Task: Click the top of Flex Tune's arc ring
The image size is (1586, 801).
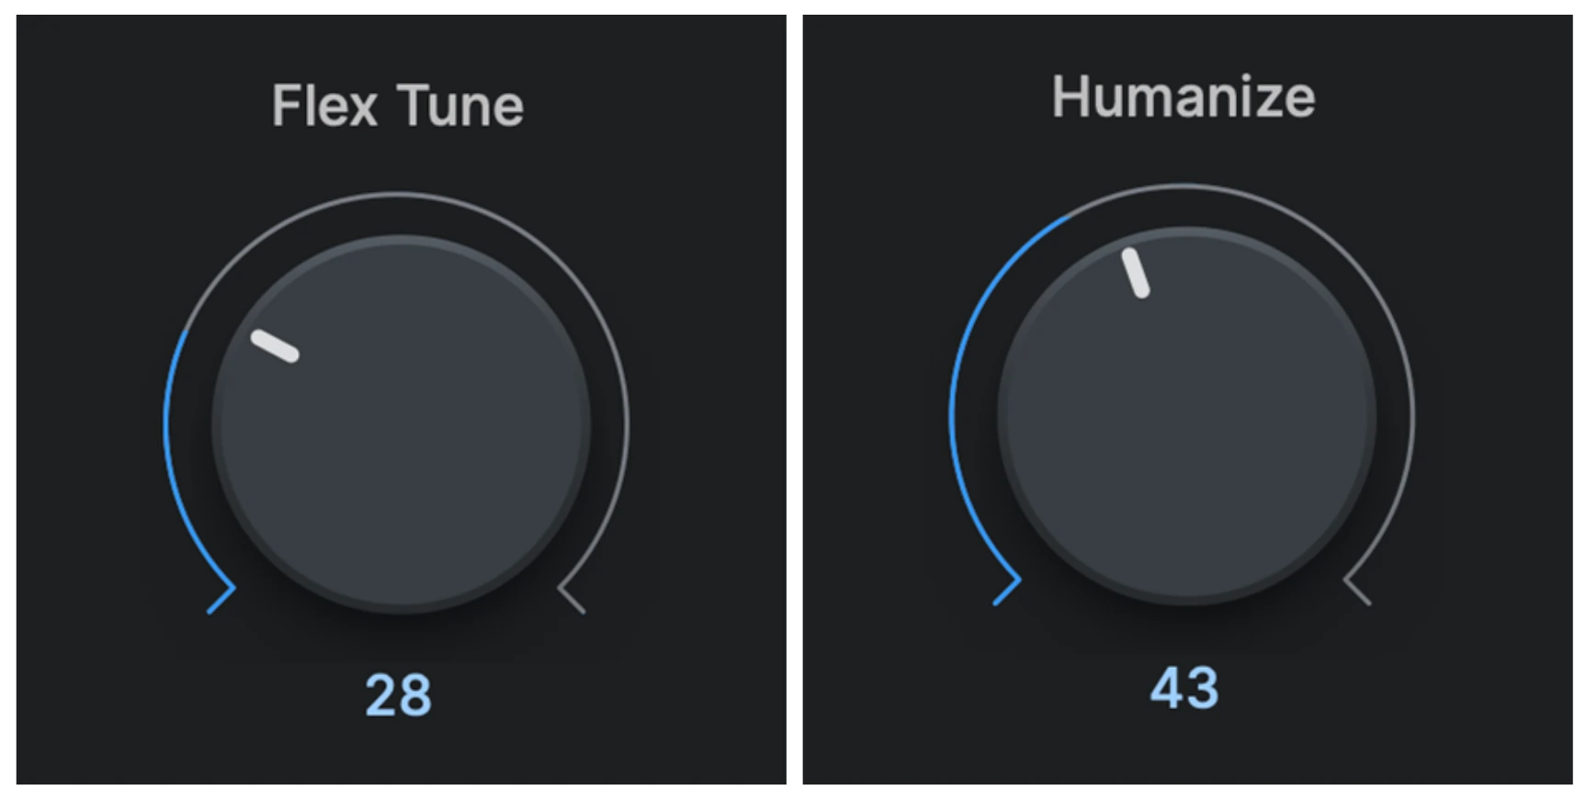Action: (x=397, y=193)
